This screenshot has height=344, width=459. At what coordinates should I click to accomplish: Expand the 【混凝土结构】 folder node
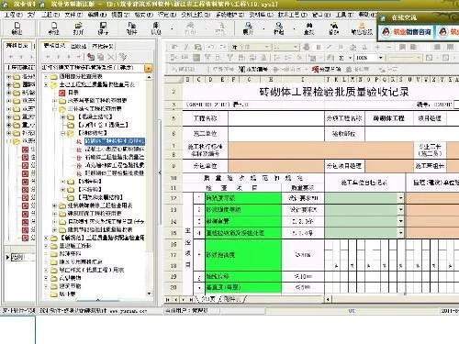click(62, 117)
